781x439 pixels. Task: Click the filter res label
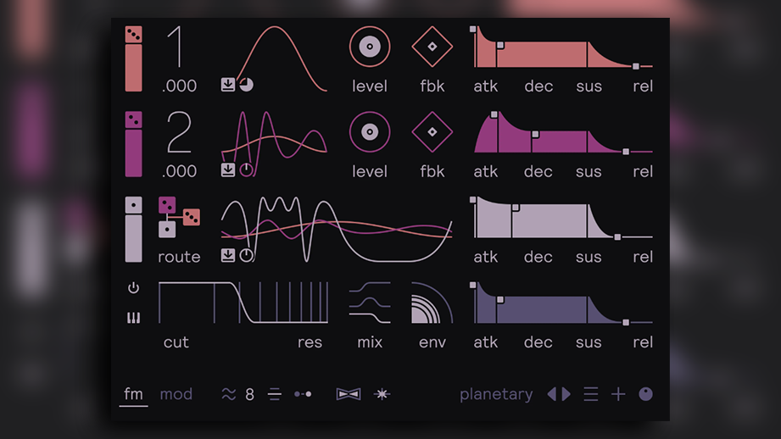coord(310,342)
